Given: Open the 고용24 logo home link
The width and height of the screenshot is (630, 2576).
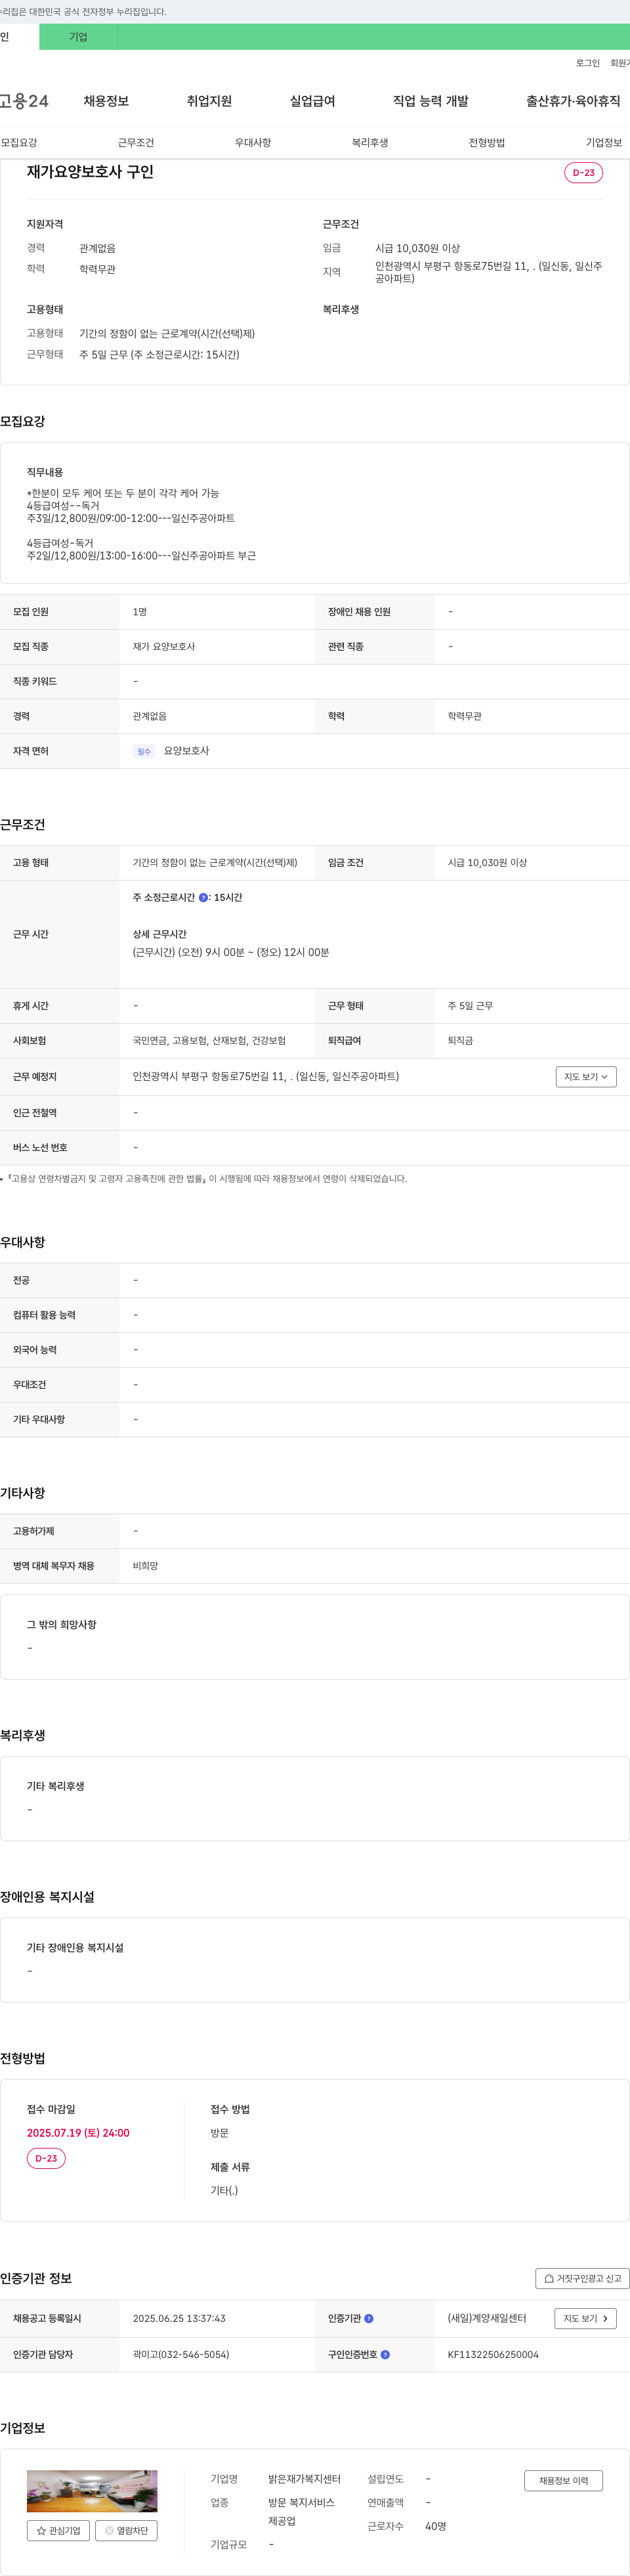Looking at the screenshot, I should pyautogui.click(x=24, y=101).
